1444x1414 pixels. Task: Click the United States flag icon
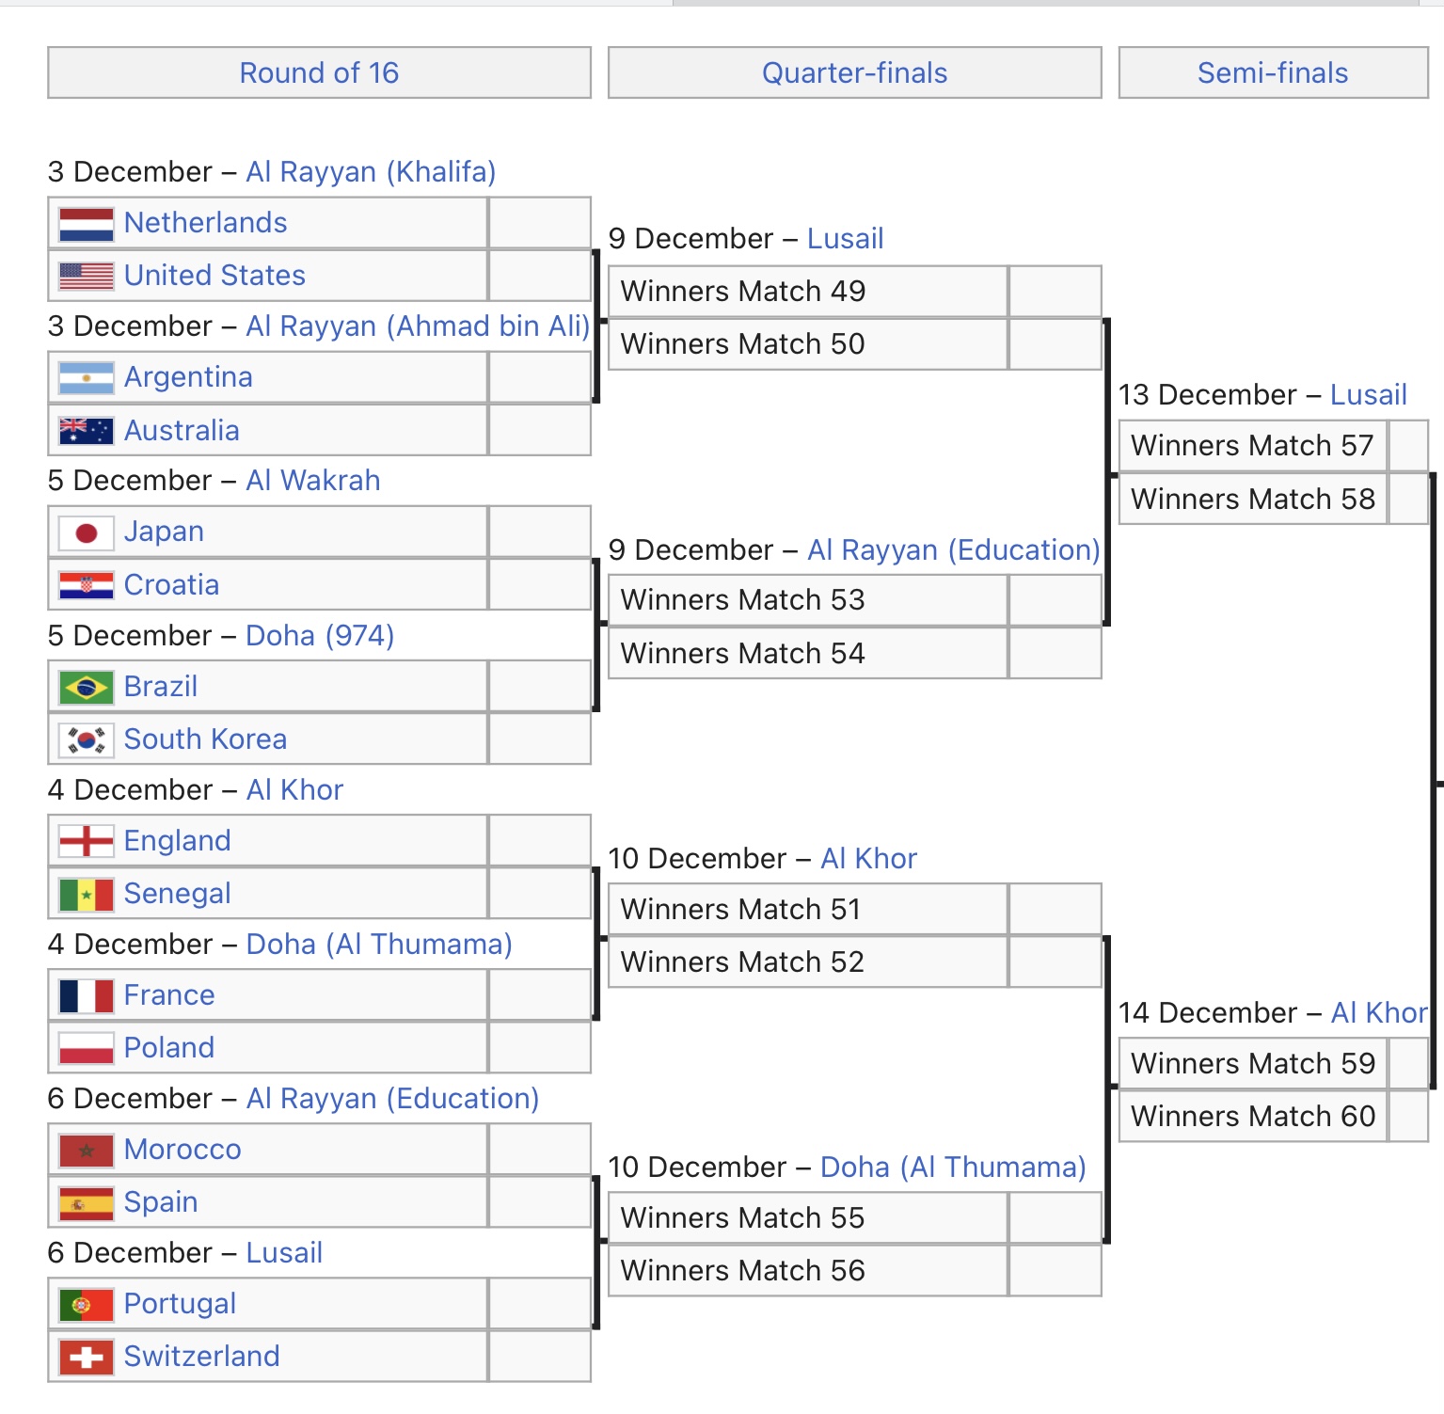[x=86, y=276]
